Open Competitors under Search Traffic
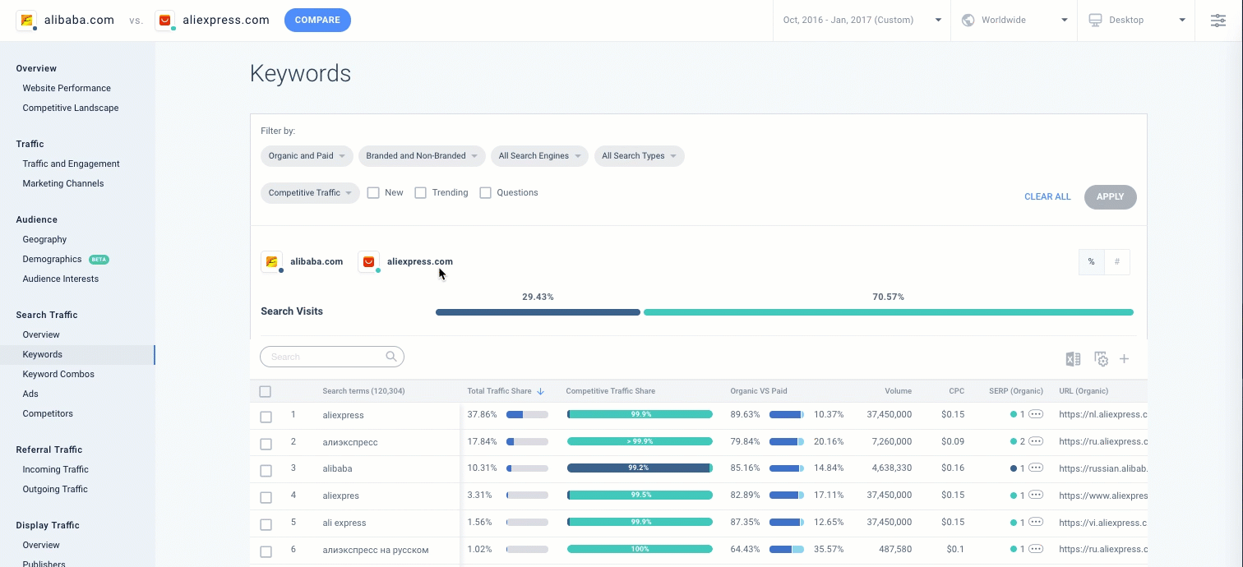 48,413
